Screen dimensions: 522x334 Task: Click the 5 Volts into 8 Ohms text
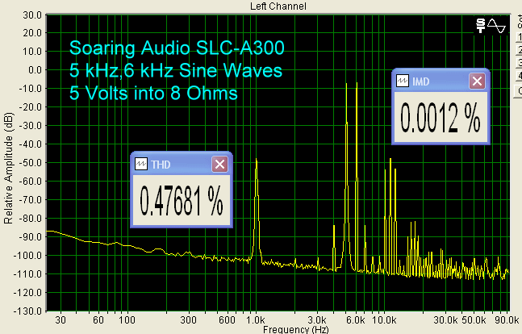(153, 94)
